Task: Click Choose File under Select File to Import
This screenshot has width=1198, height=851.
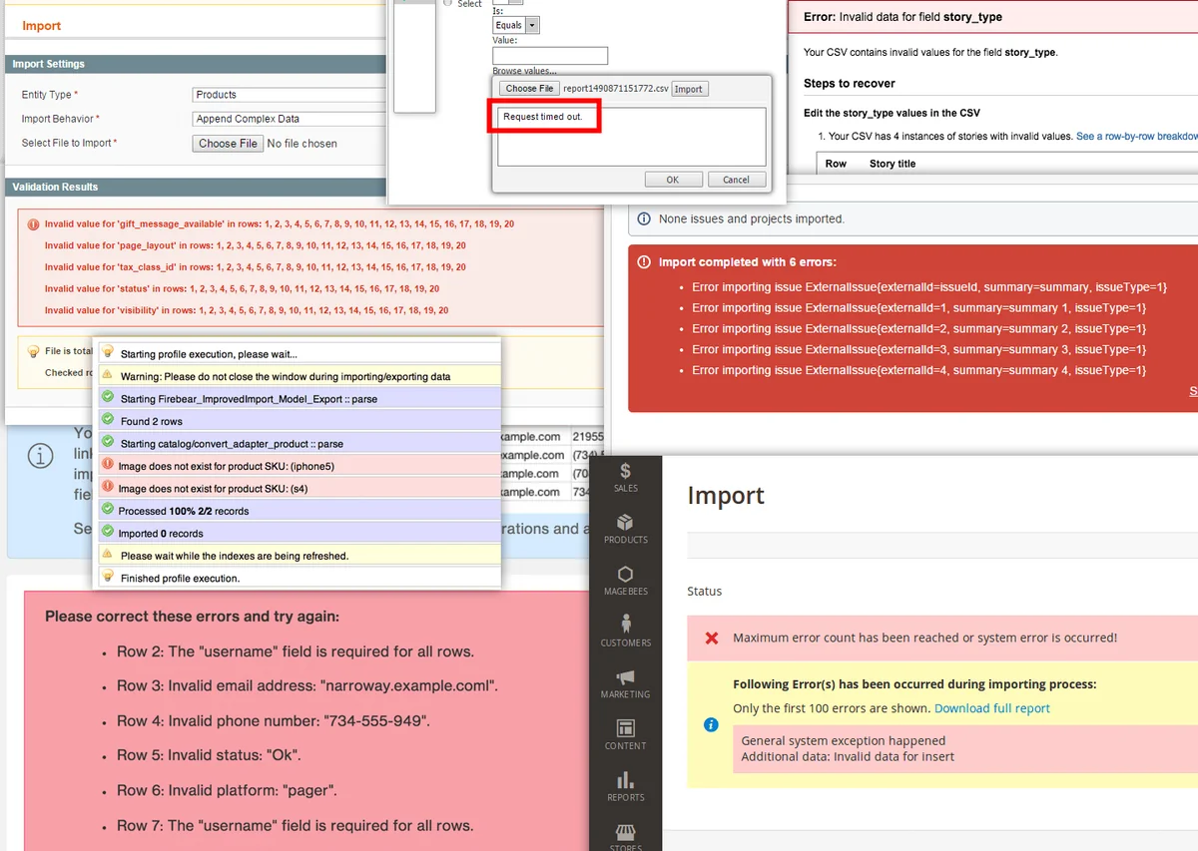Action: pyautogui.click(x=227, y=143)
